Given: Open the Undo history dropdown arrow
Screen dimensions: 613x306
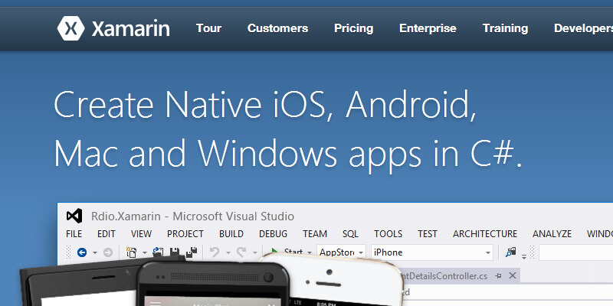Looking at the screenshot, I should pyautogui.click(x=228, y=253).
